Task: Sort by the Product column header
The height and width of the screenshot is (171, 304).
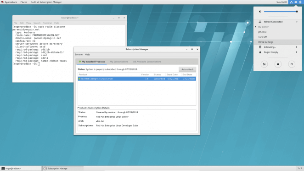Action: pyautogui.click(x=109, y=74)
